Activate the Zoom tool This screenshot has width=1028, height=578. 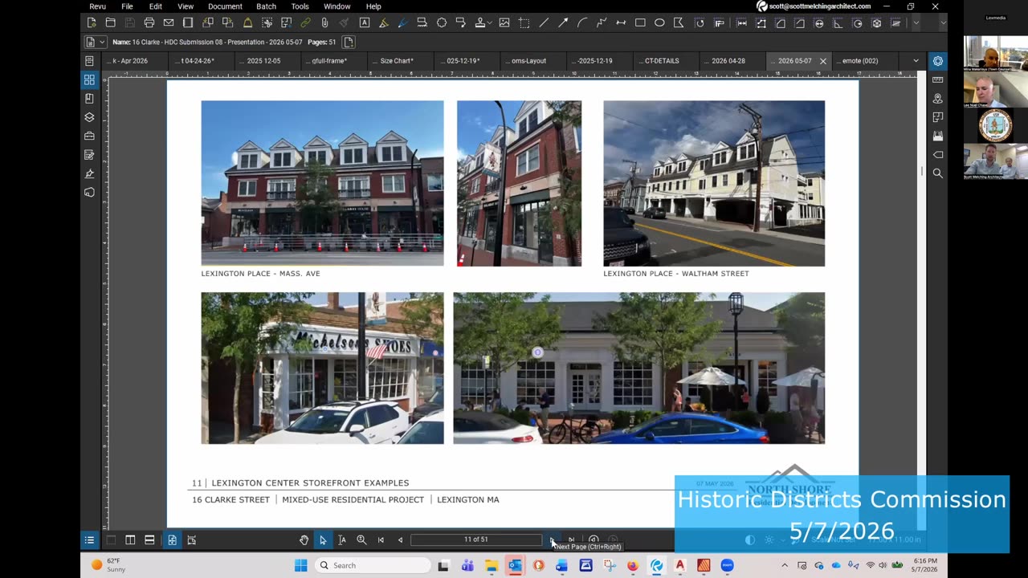[x=361, y=540]
